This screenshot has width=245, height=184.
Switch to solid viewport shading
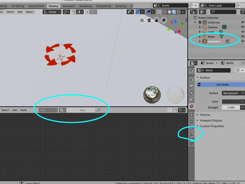pyautogui.click(x=169, y=12)
